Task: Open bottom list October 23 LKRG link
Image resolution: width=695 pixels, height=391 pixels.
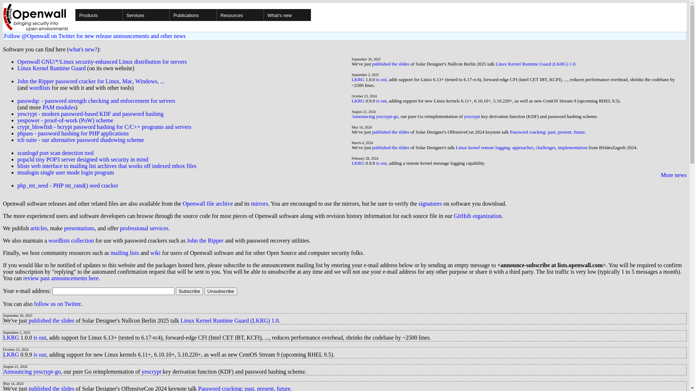Action: [11, 355]
